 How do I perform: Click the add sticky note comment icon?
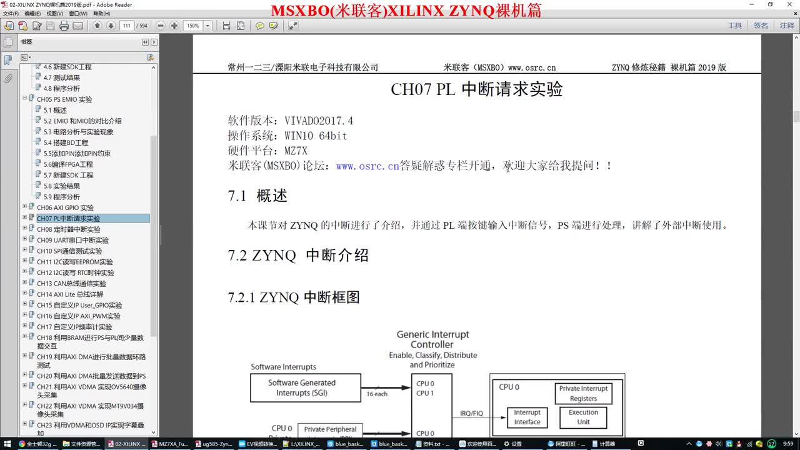(x=259, y=26)
